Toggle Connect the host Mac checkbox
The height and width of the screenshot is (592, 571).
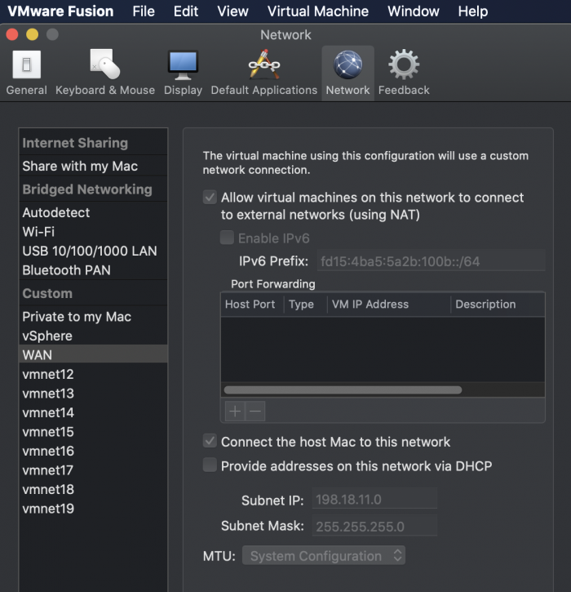[210, 441]
